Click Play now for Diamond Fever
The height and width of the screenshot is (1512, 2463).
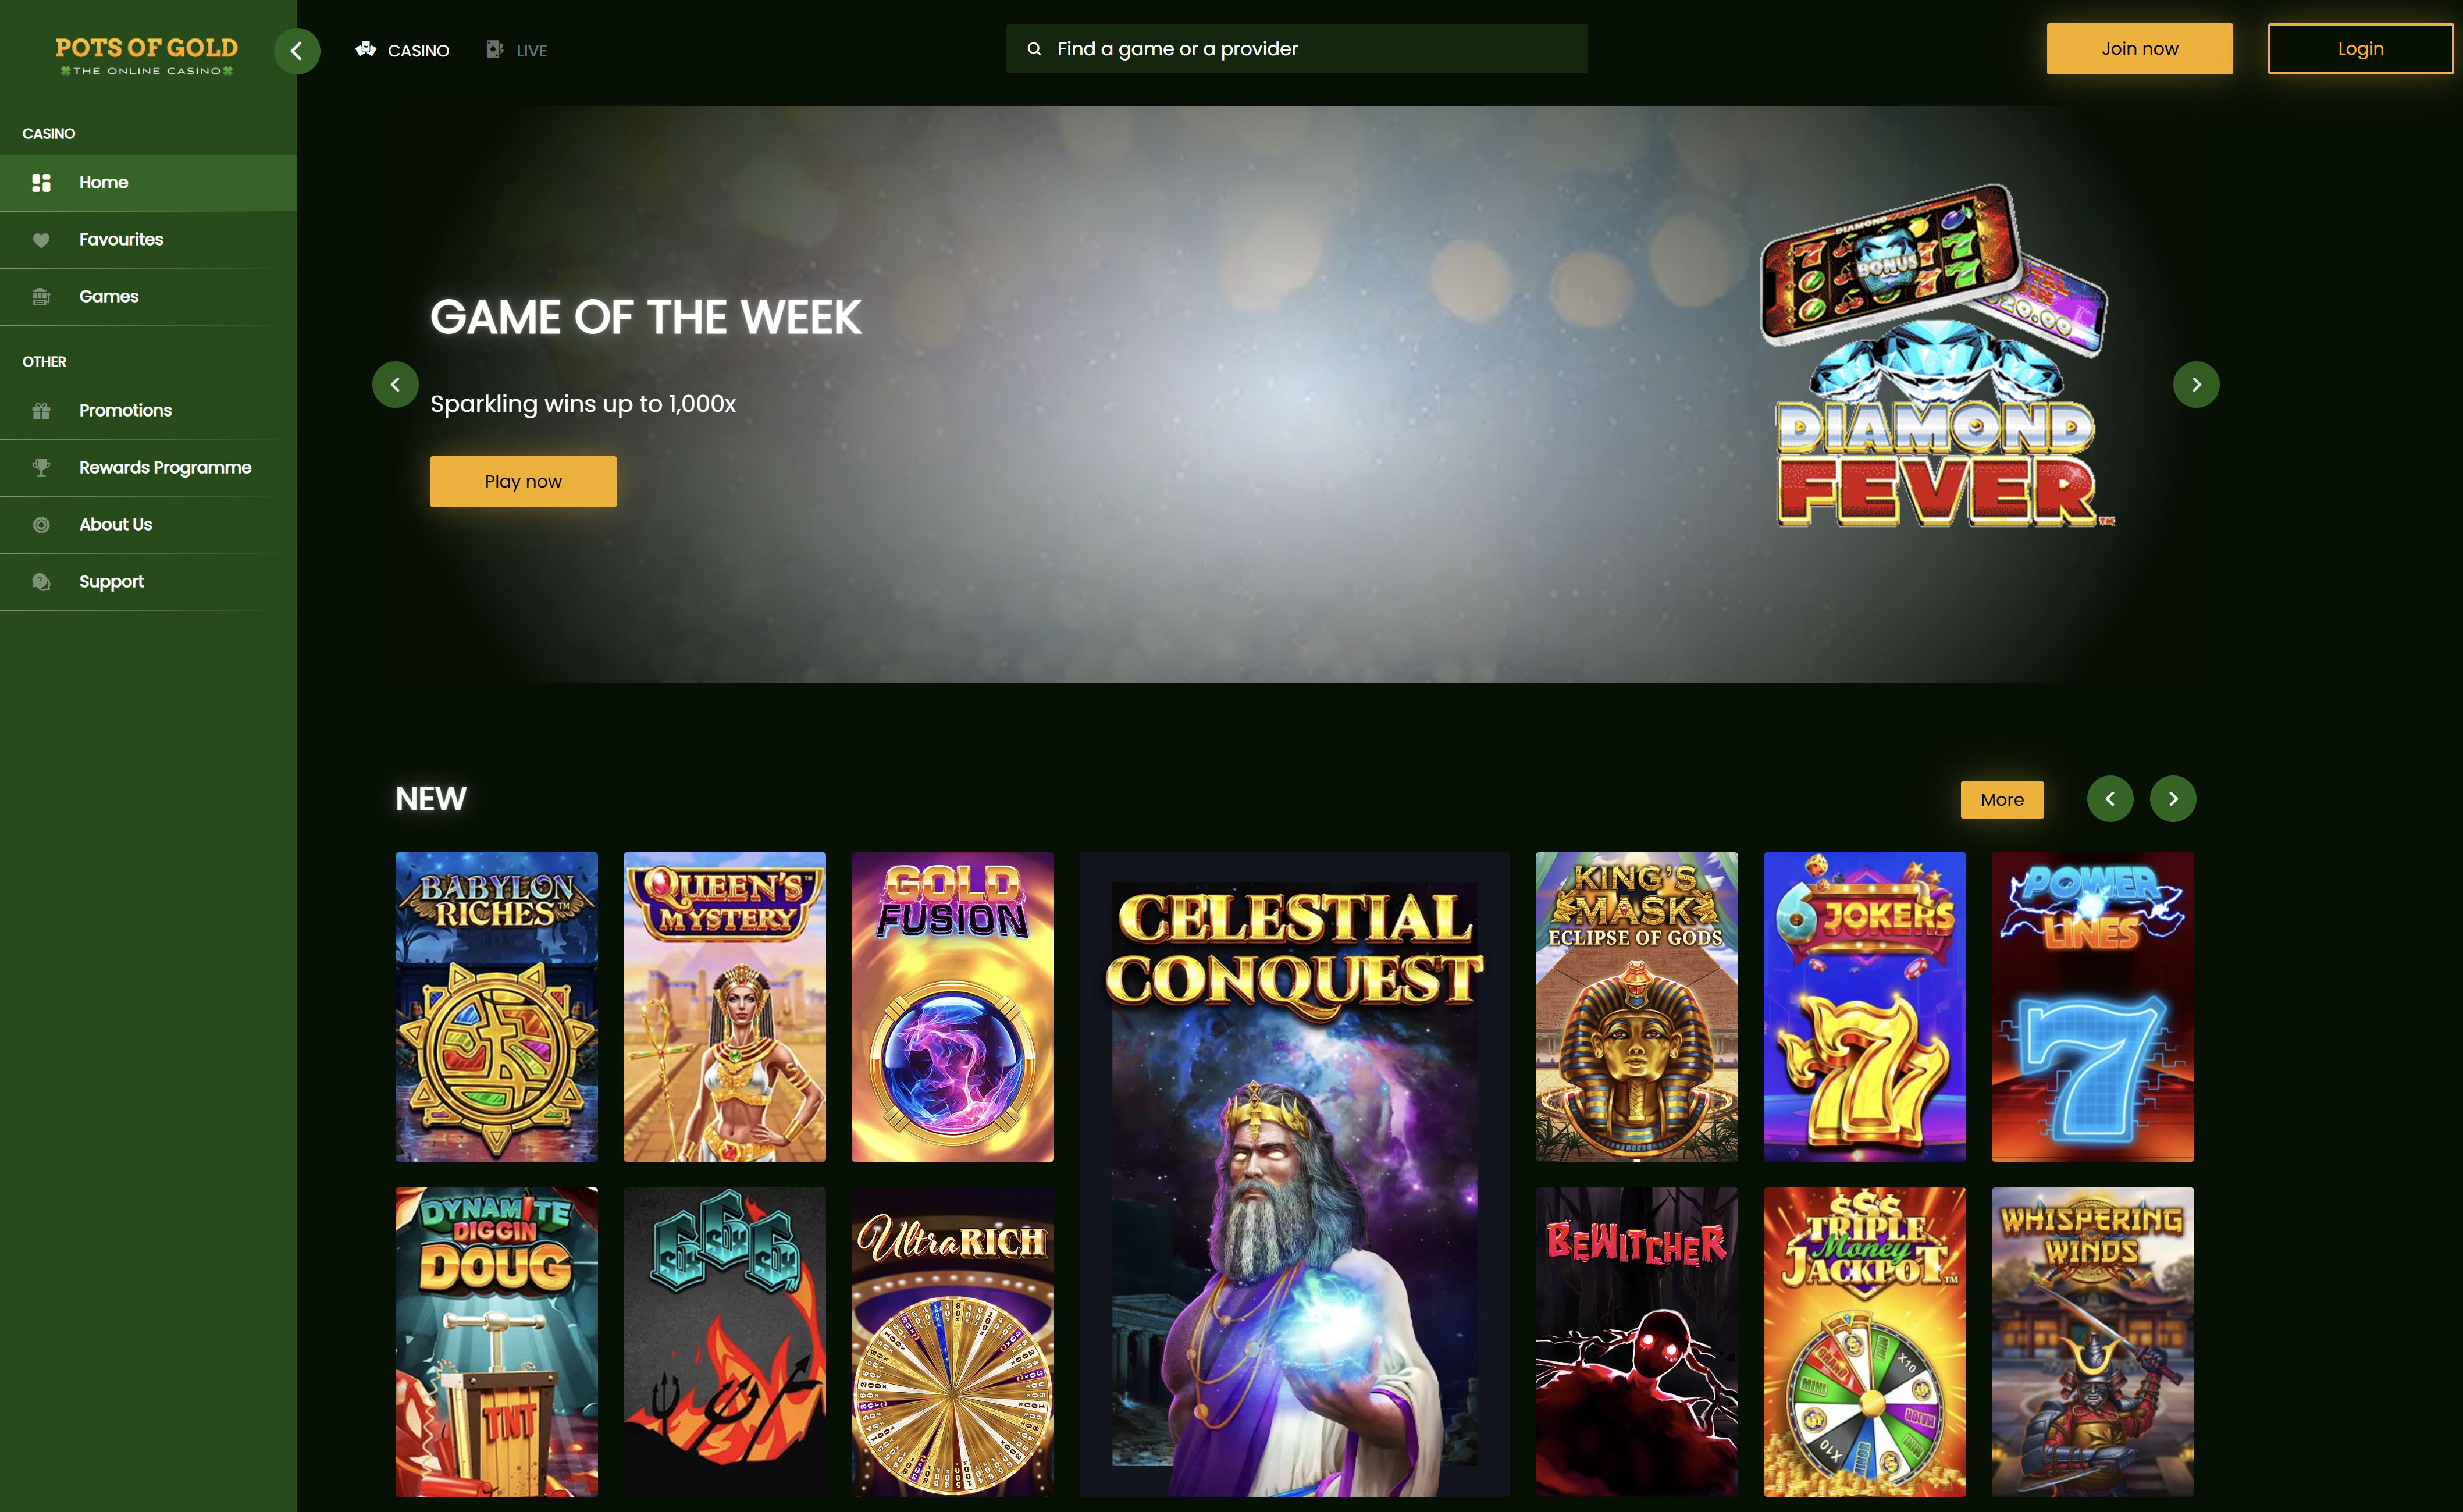(523, 482)
